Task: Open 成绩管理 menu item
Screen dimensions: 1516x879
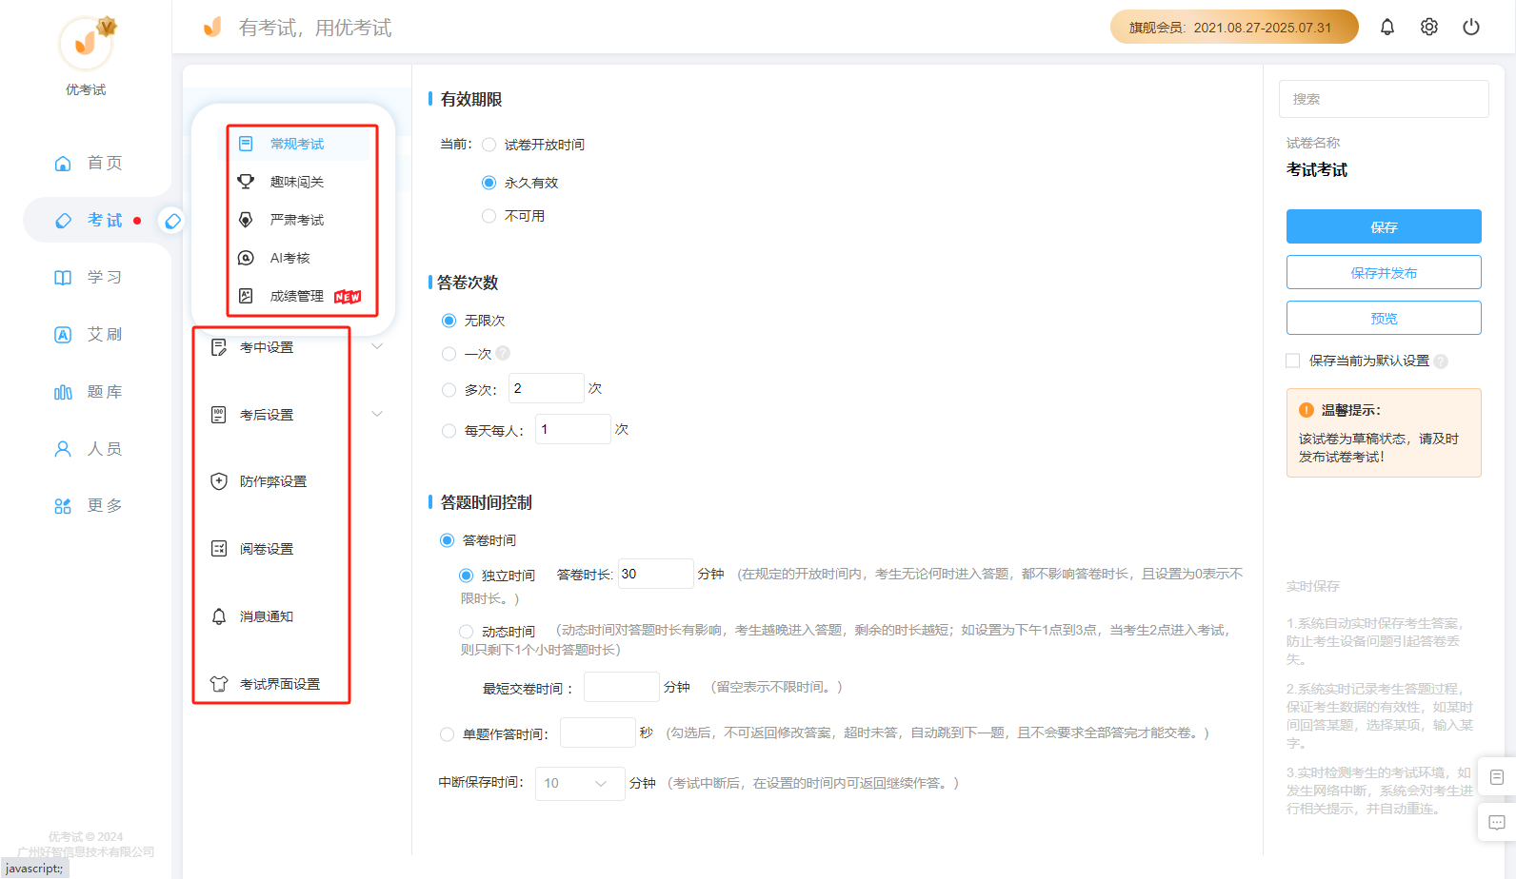Action: [x=297, y=296]
